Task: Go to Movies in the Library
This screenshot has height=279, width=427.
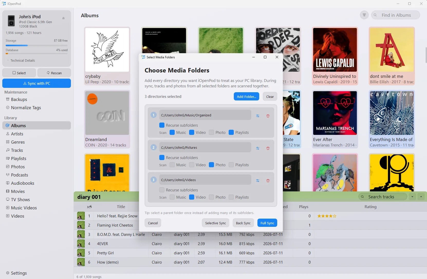Action: 36,191
